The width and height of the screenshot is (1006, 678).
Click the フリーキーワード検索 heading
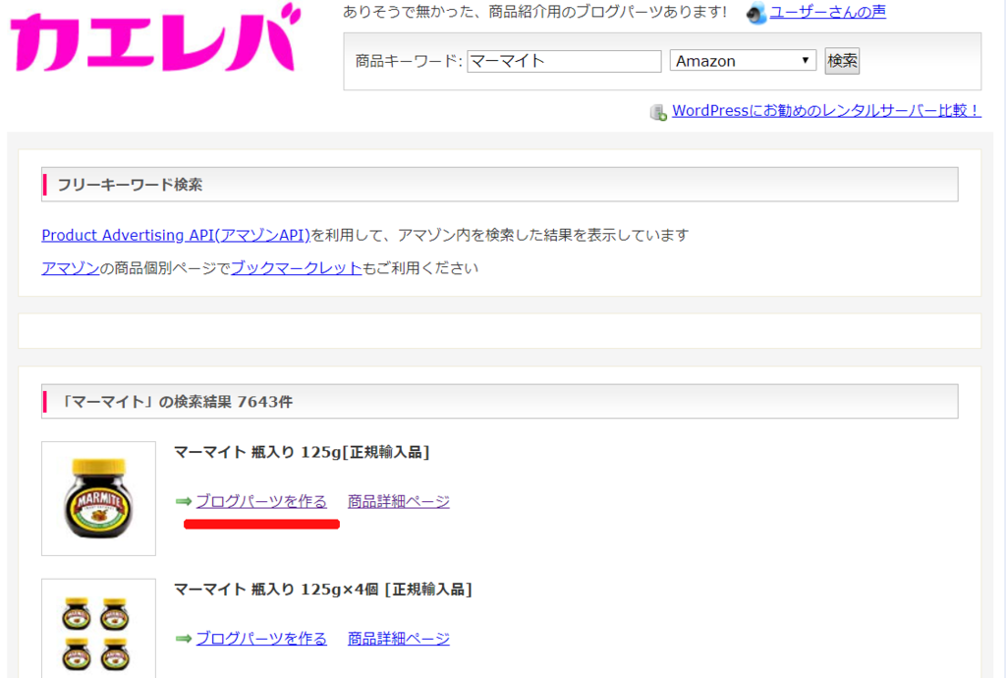(x=130, y=185)
